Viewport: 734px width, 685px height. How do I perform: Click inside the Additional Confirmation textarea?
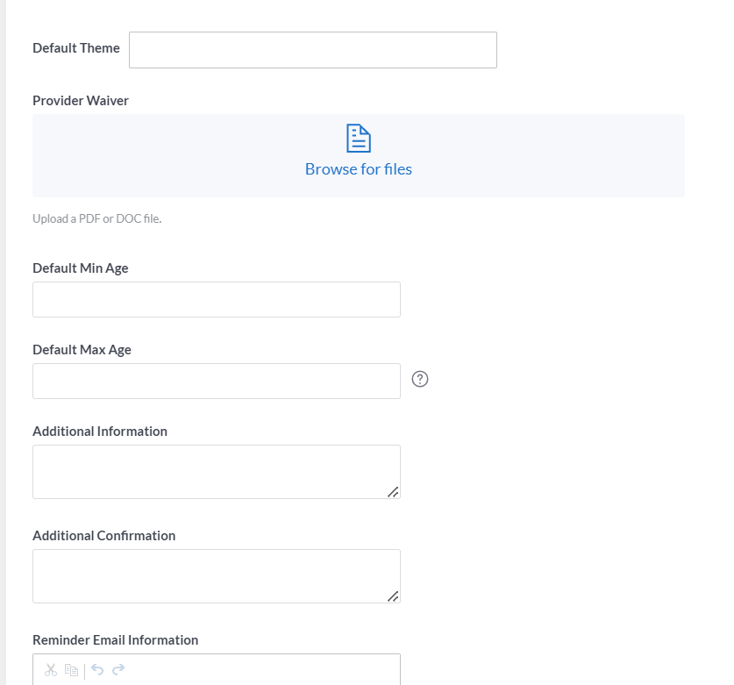217,576
